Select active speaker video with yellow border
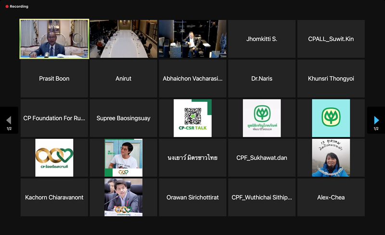 54,39
